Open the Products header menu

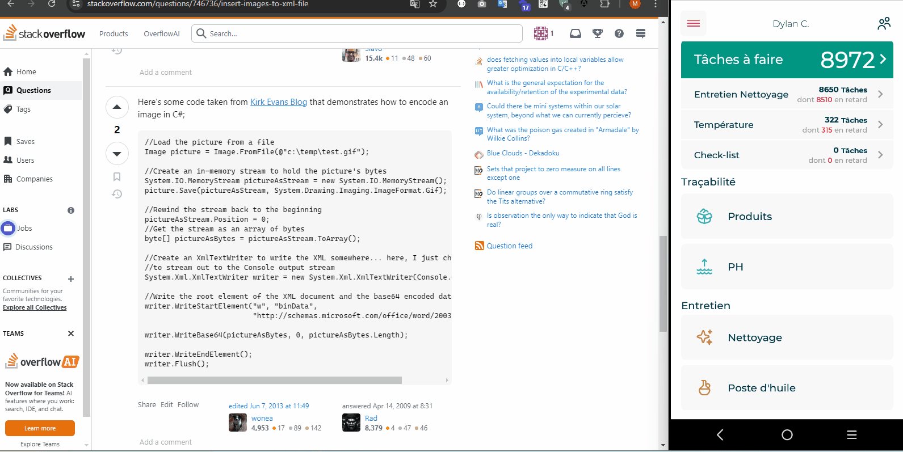114,33
